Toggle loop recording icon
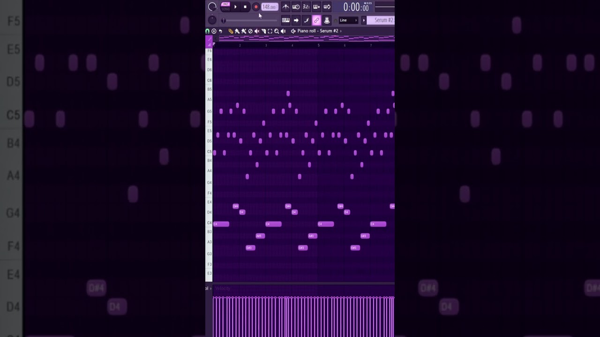600x337 pixels. (327, 7)
